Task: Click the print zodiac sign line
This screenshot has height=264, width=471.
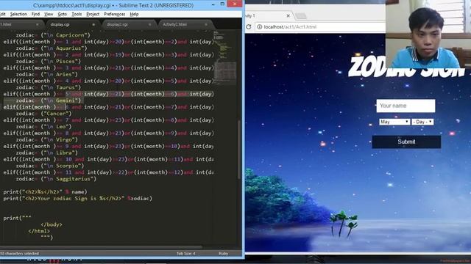Action: coord(78,199)
